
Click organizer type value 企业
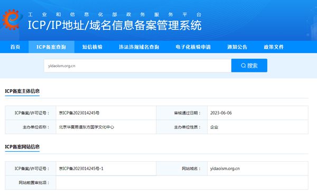(214, 127)
